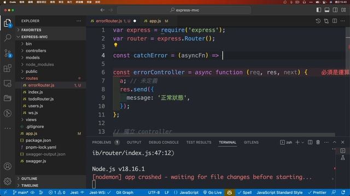Toggle Spell checker in status bar
The height and width of the screenshot is (196, 350).
click(244, 192)
